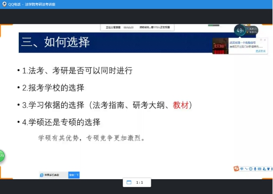
Task: Toggle the punctuation mode icon in IME bar
Action: coord(246,169)
